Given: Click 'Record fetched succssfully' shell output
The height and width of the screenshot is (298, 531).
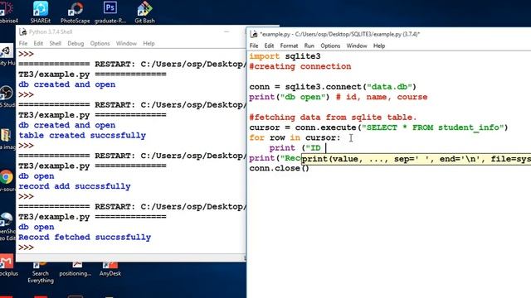Looking at the screenshot, I should pyautogui.click(x=85, y=238).
